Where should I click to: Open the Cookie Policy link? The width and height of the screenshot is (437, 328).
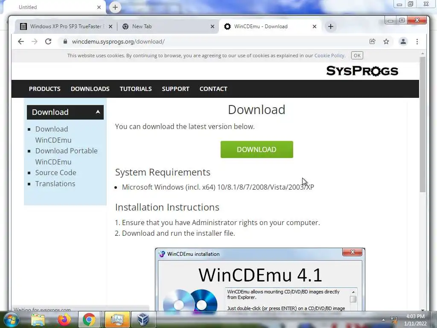pyautogui.click(x=329, y=56)
